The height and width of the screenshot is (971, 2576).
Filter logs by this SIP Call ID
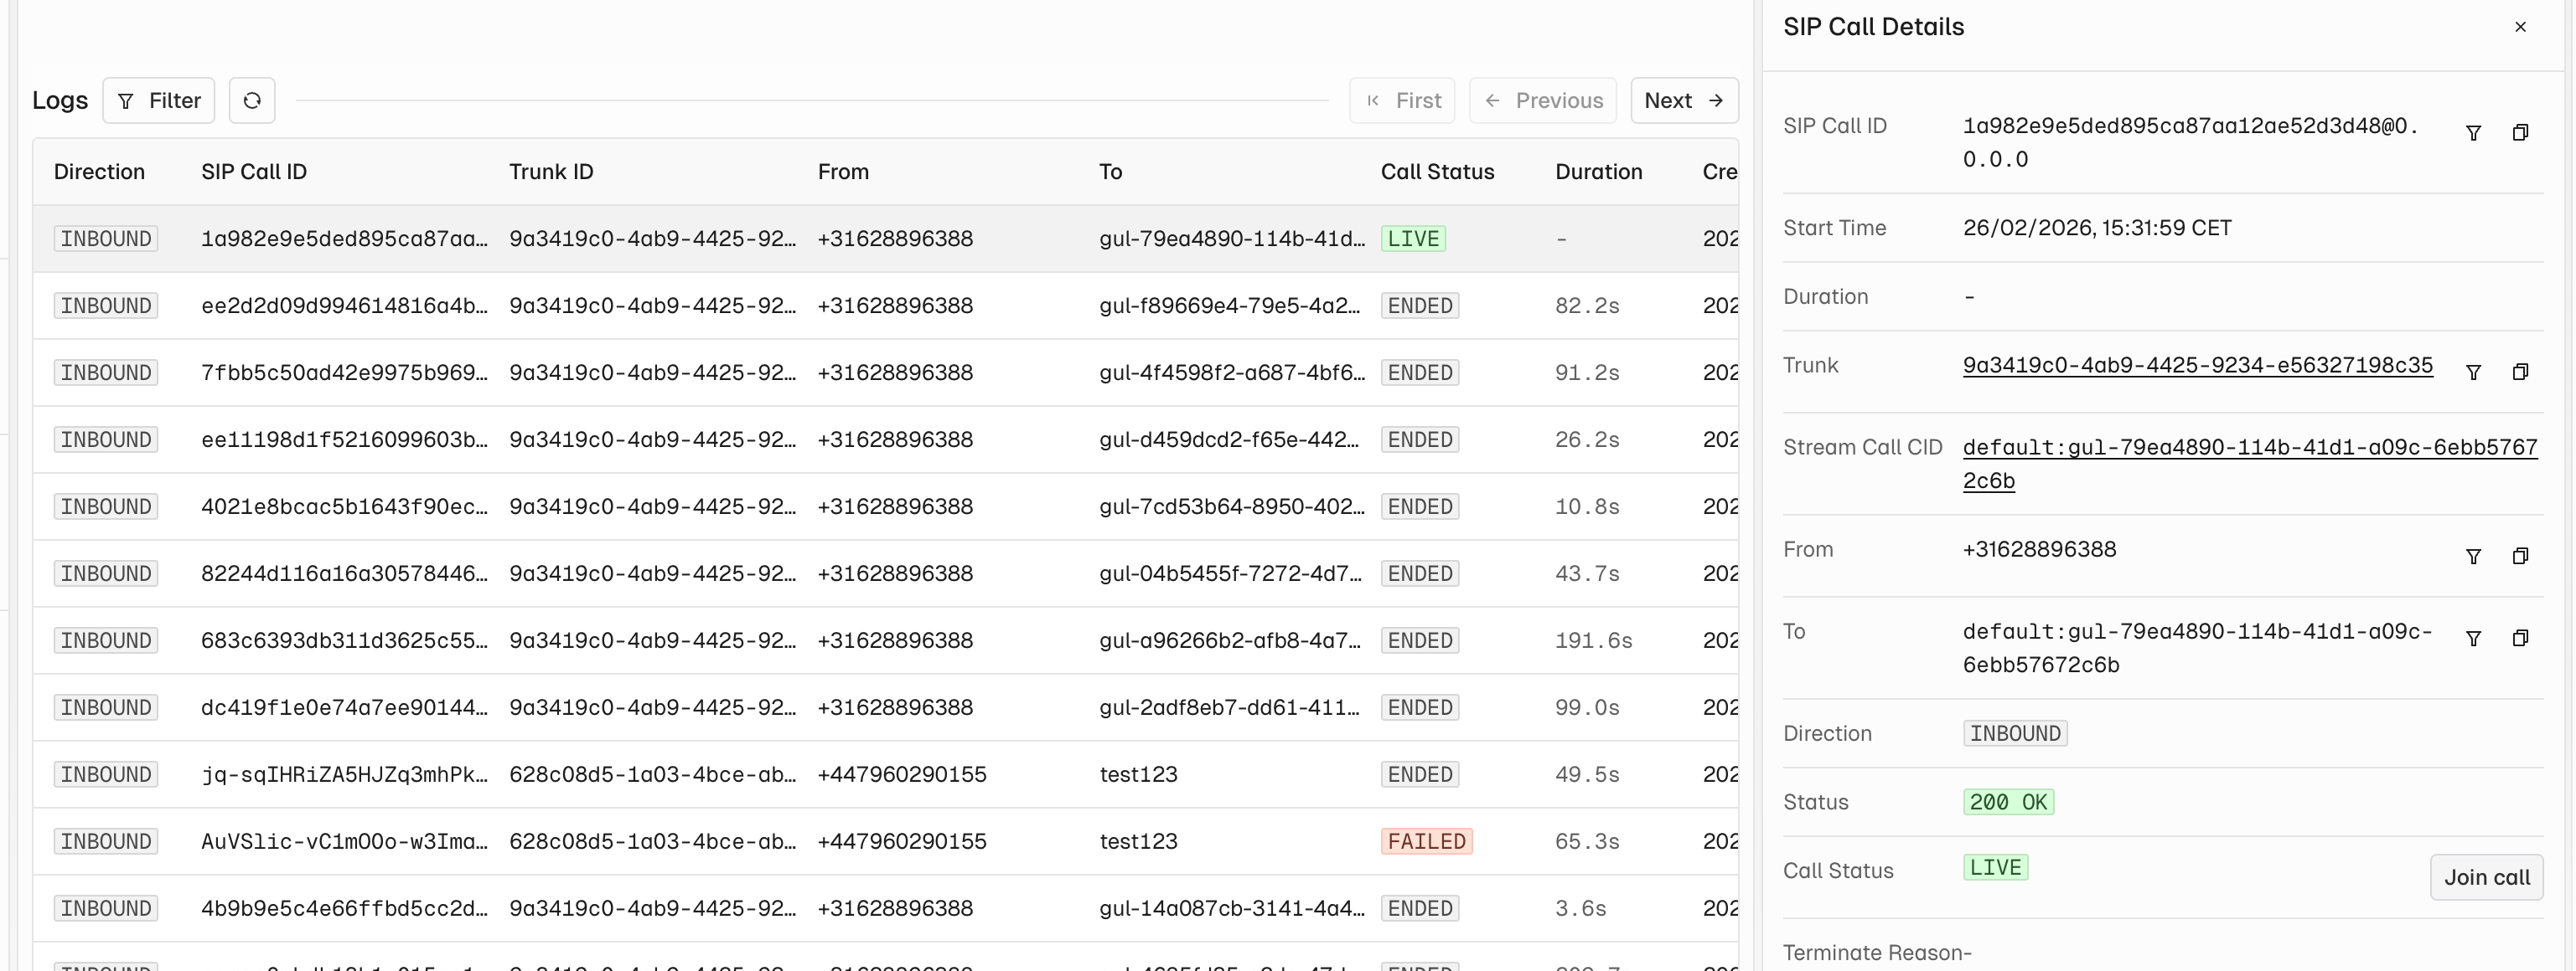tap(2474, 132)
